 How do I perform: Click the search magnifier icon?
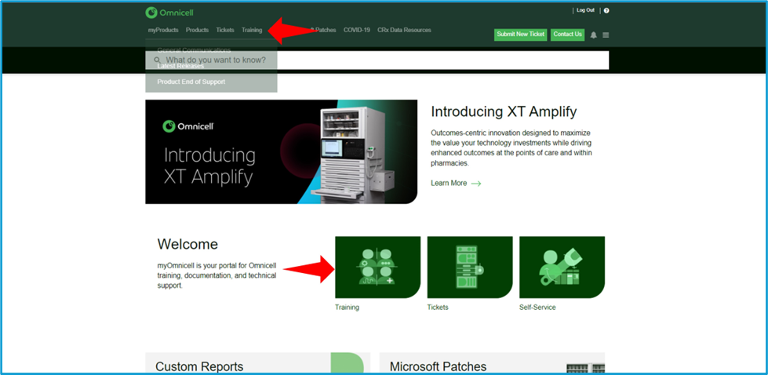pos(157,60)
